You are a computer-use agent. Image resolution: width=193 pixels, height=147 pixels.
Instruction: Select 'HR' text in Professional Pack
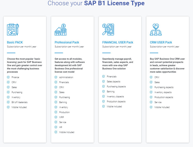[61, 127]
